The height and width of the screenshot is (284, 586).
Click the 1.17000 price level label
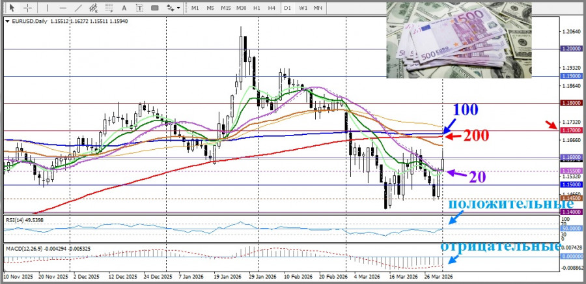[x=571, y=130]
